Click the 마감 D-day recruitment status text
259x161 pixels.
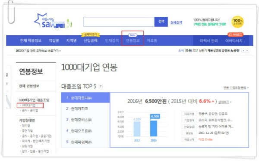click(205, 139)
